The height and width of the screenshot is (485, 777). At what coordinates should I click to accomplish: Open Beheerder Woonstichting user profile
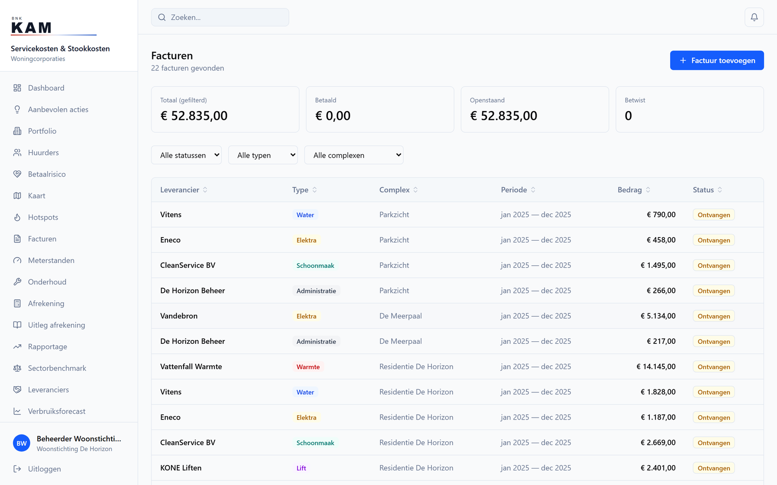[69, 443]
